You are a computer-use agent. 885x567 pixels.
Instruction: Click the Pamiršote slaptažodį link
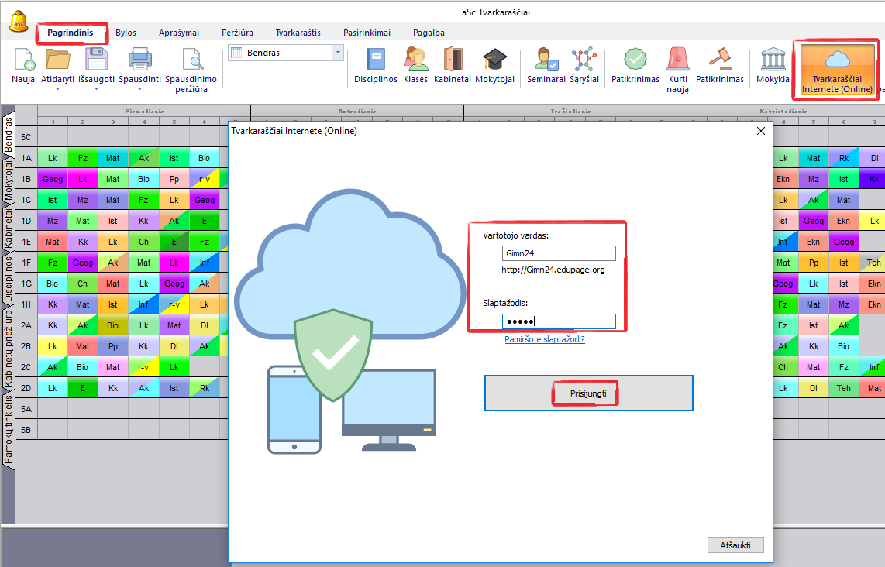[x=544, y=339]
